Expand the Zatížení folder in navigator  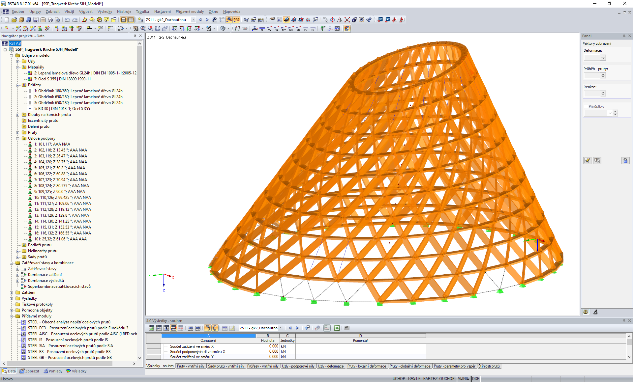12,292
